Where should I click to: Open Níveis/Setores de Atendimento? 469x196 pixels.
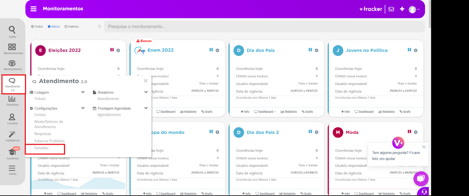[49, 124]
